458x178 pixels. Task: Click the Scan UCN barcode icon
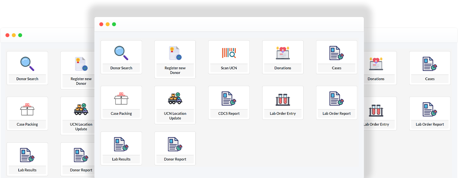[229, 53]
